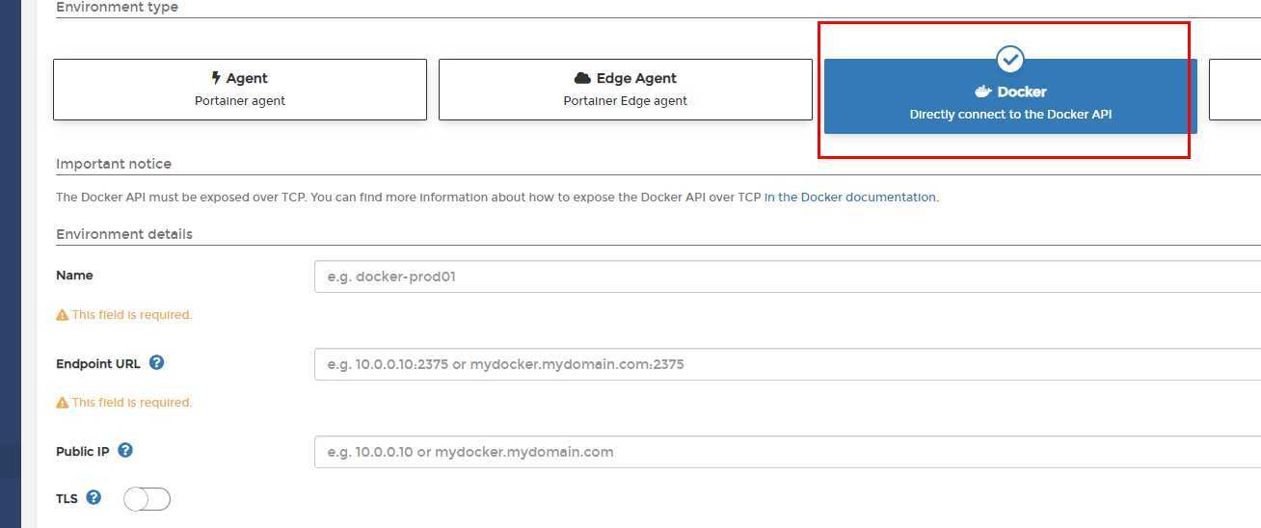Focus the Name input field
This screenshot has width=1261, height=528.
click(x=788, y=277)
